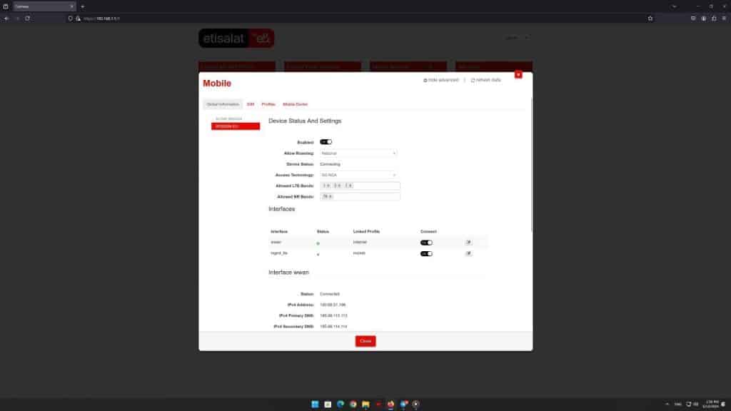Open the browser extensions icon

click(714, 19)
